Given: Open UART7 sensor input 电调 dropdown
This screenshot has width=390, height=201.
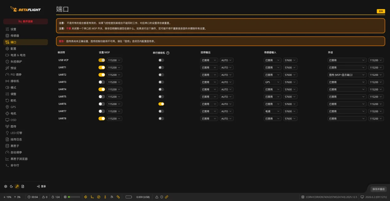Looking at the screenshot, I should pyautogui.click(x=272, y=111).
